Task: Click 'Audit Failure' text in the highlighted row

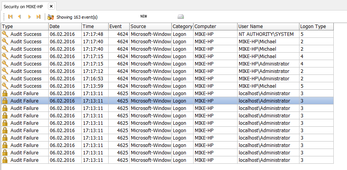Action: pos(25,101)
